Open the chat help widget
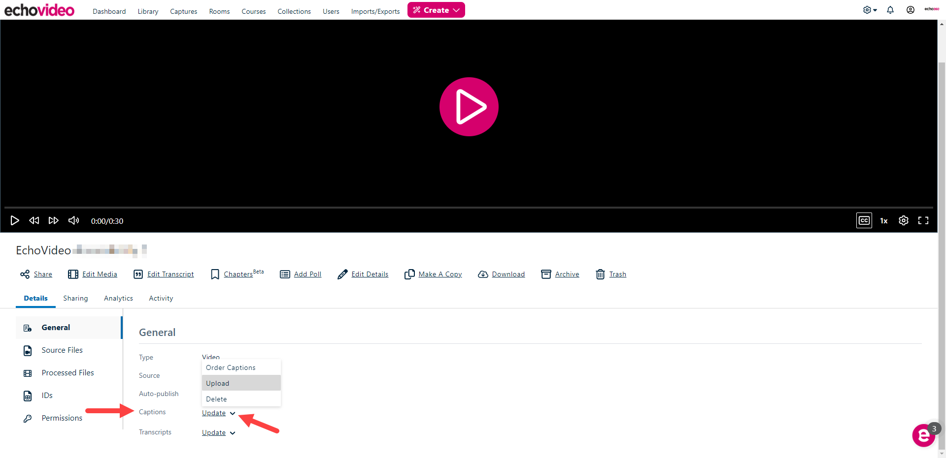Viewport: 946px width, 458px height. pyautogui.click(x=924, y=435)
